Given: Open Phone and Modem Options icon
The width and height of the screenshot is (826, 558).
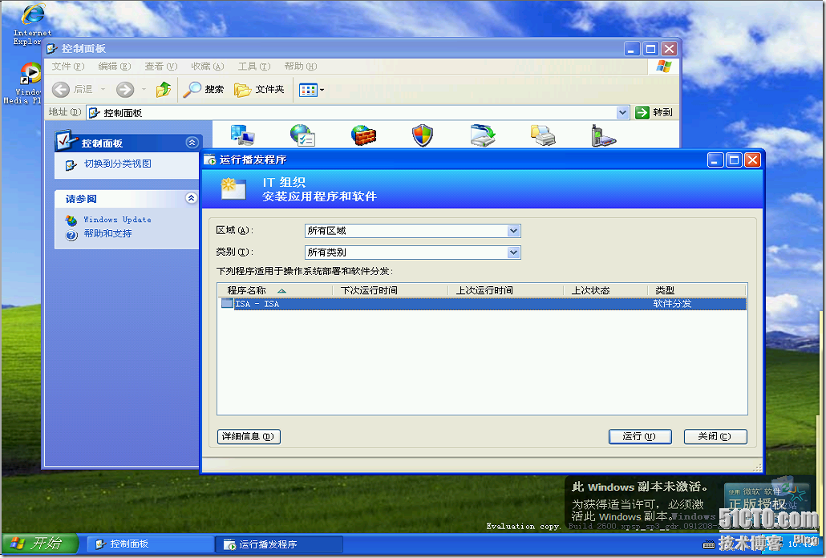Looking at the screenshot, I should point(602,135).
